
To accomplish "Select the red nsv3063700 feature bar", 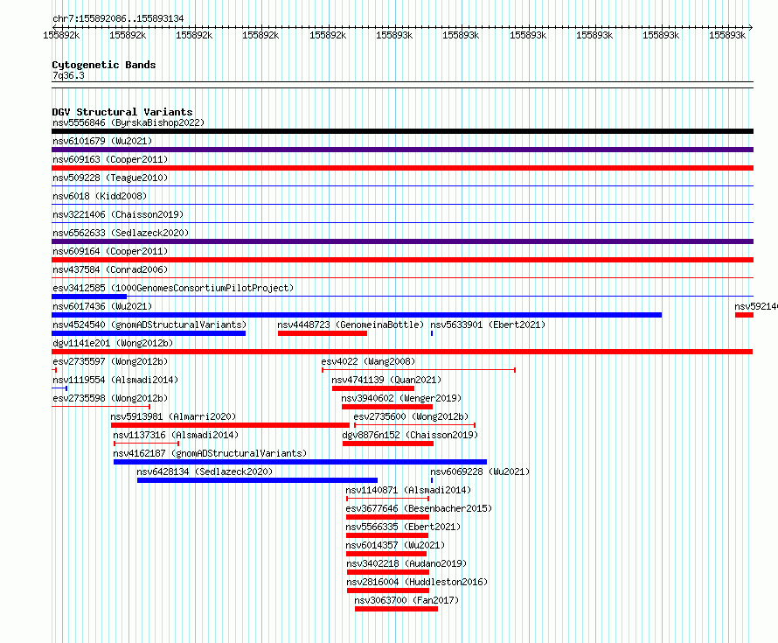I will point(397,609).
